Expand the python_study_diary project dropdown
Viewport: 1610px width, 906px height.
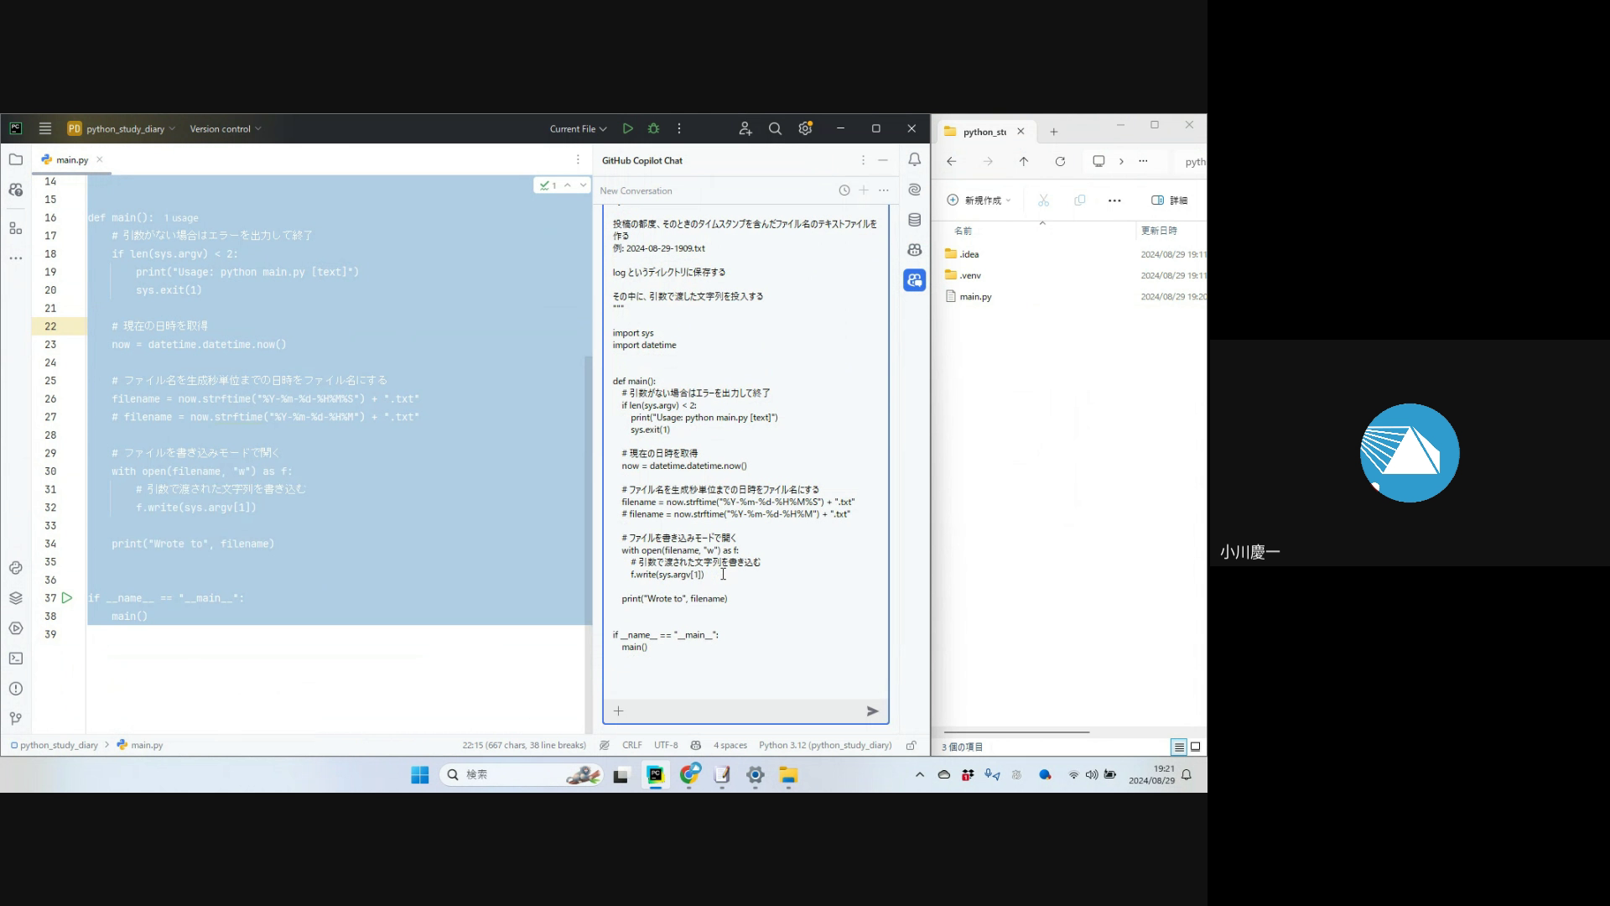pyautogui.click(x=126, y=128)
